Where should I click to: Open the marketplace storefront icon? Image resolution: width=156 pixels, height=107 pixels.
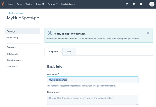click(x=127, y=4)
